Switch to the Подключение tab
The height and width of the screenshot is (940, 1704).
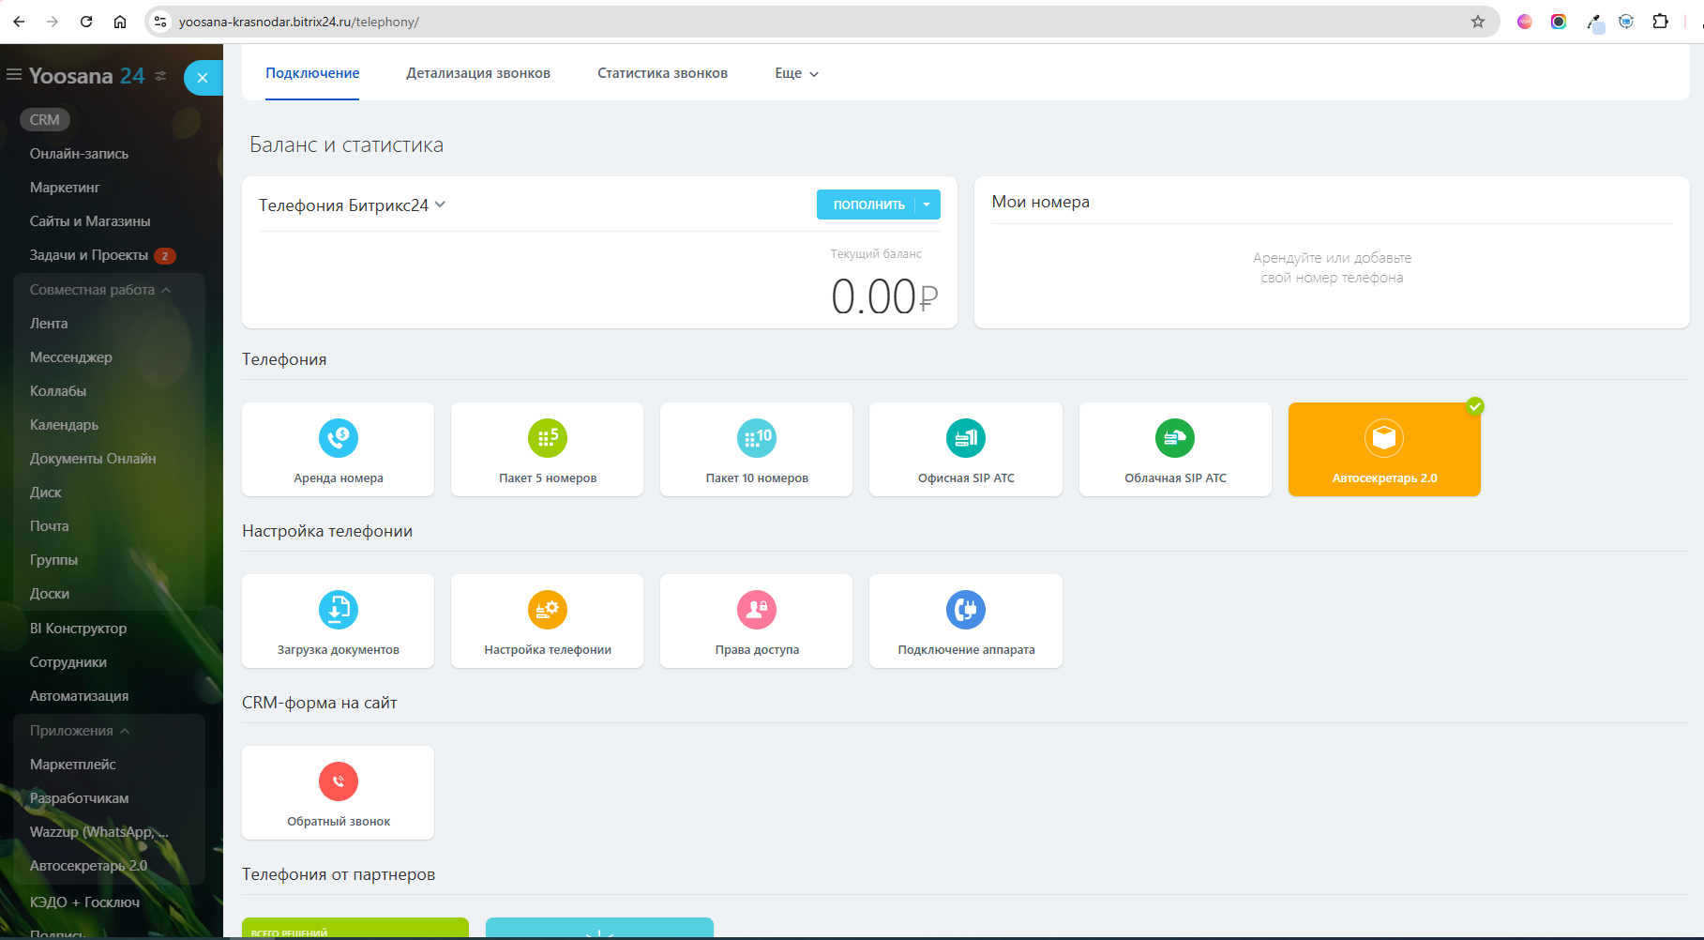point(312,73)
